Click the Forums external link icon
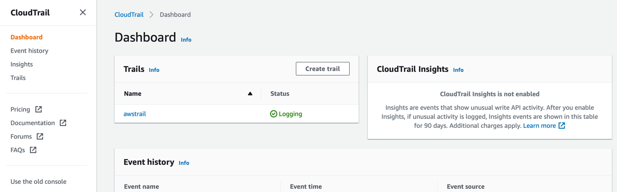617x192 pixels. [40, 136]
